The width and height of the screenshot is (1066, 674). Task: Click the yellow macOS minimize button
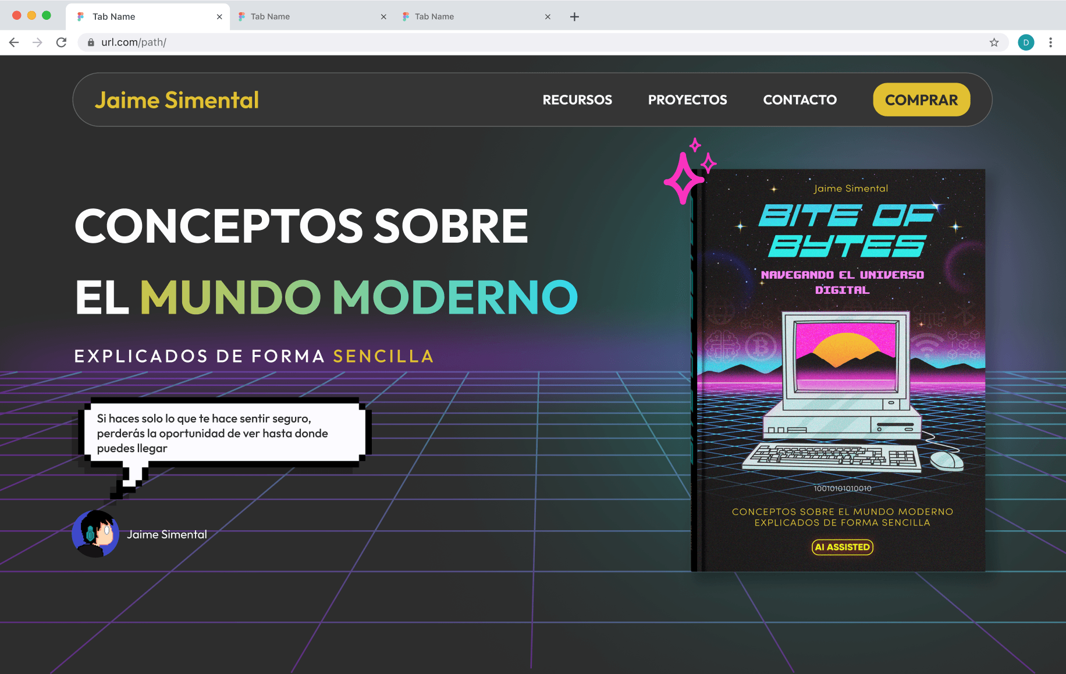[x=31, y=16]
